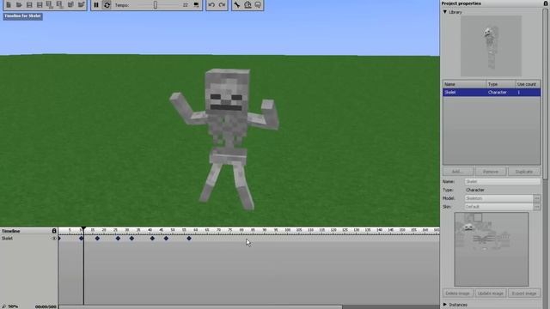Toggle the loop playback button
550x309 pixels.
tap(107, 5)
